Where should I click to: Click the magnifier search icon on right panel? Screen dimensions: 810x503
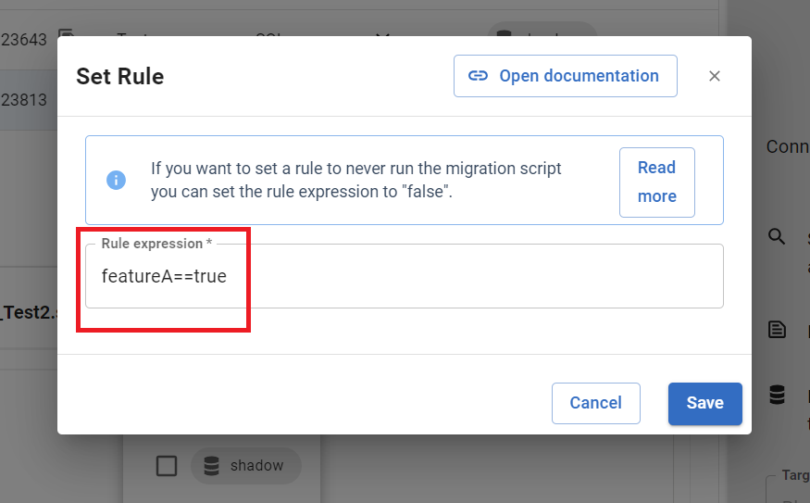coord(777,237)
